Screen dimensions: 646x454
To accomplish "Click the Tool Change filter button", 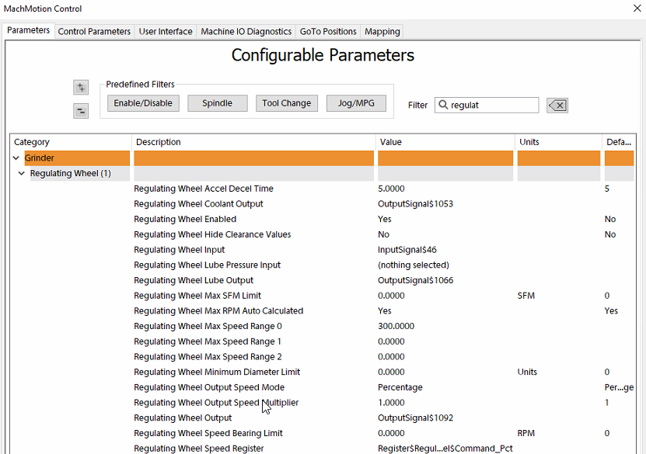I will pos(286,103).
